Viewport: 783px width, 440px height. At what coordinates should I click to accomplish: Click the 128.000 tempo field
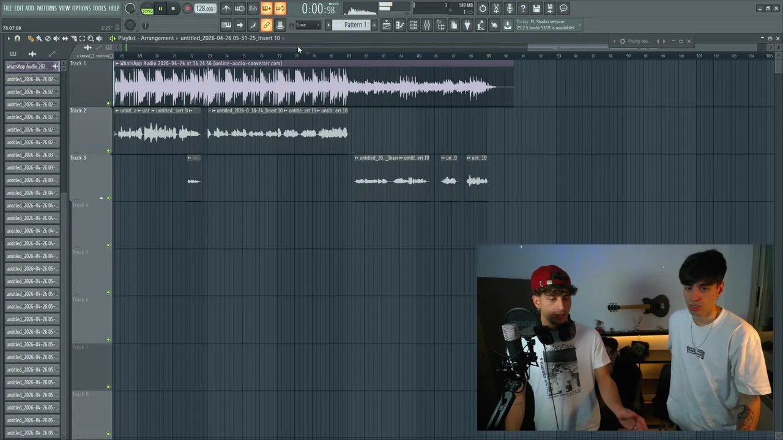pyautogui.click(x=205, y=9)
